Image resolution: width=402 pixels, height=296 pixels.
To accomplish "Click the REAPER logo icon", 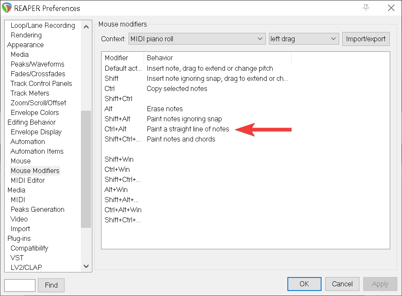I will click(x=7, y=8).
